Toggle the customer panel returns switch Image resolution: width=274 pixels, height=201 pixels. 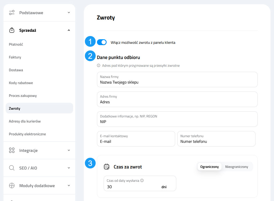[102, 42]
